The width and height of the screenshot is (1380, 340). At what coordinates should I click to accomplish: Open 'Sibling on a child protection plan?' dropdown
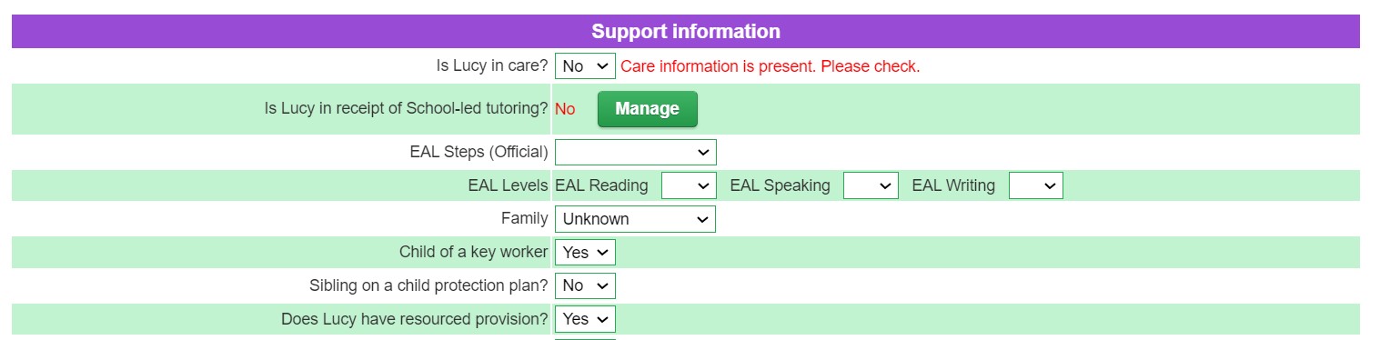[585, 285]
